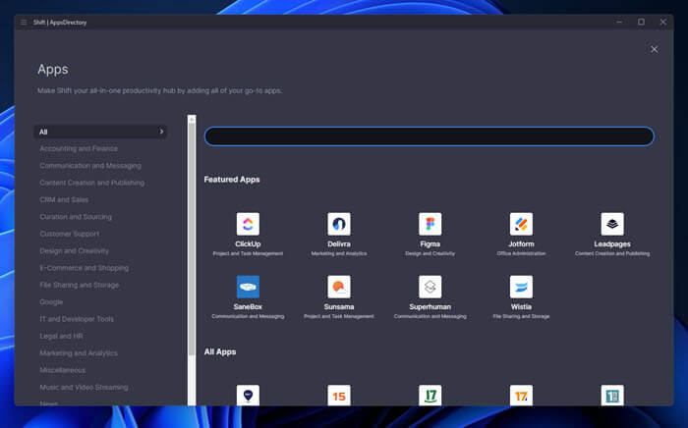Screen dimensions: 688x428
Task: Show File Sharing and Storage apps
Action: [x=80, y=285]
